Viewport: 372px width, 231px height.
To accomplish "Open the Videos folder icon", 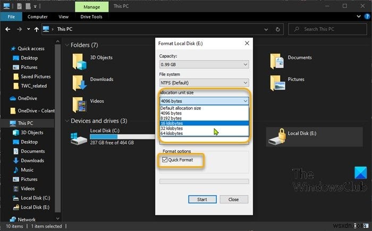I will pos(79,105).
